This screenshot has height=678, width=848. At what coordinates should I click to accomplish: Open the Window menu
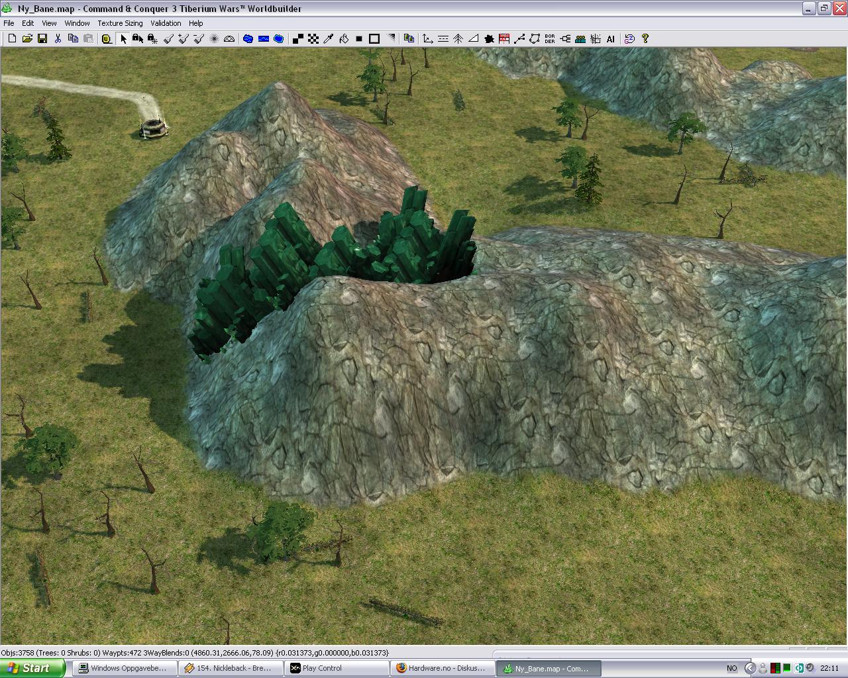77,23
